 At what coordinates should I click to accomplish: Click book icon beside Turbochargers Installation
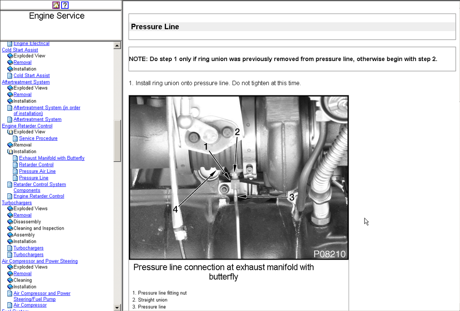(x=10, y=241)
